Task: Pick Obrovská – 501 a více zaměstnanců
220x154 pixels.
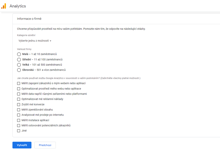Action: [x=19, y=70]
